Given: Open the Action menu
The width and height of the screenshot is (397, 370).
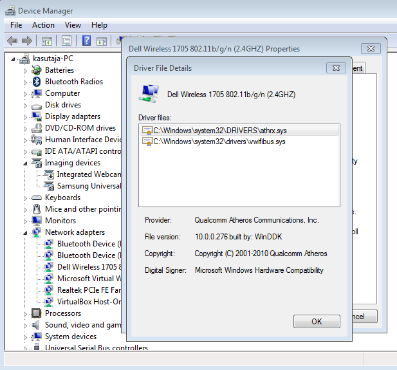Looking at the screenshot, I should click(43, 25).
